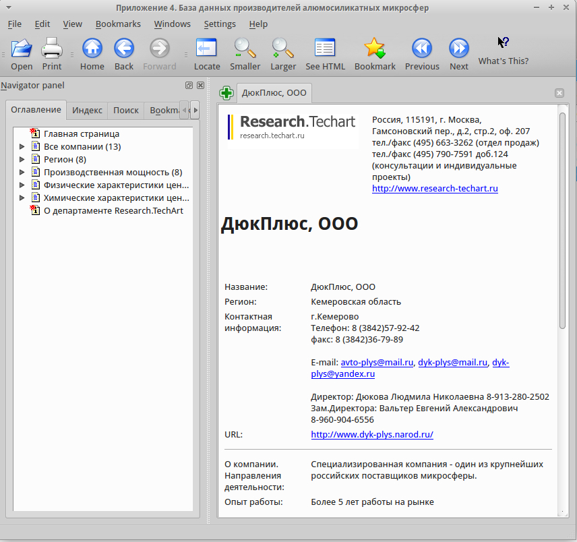Open the dyk-plys.narod.ru URL link
This screenshot has height=542, width=577.
tap(372, 435)
